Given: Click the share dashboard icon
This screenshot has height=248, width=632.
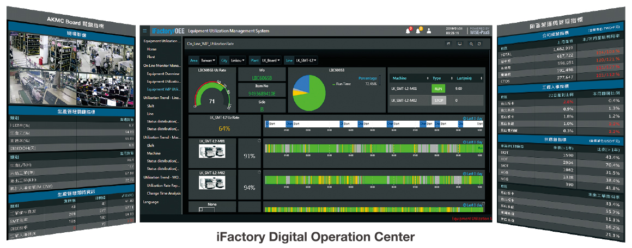Looking at the screenshot, I should coord(448,44).
